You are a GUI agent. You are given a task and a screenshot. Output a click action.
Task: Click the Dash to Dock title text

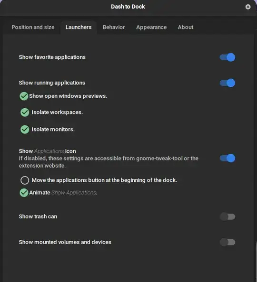point(128,7)
